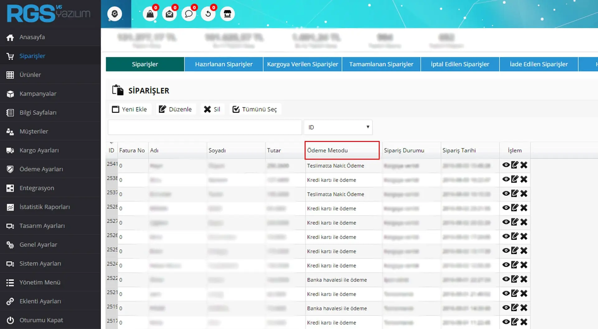598x329 pixels.
Task: Edit order 2541 using pencil icon
Action: (515, 165)
